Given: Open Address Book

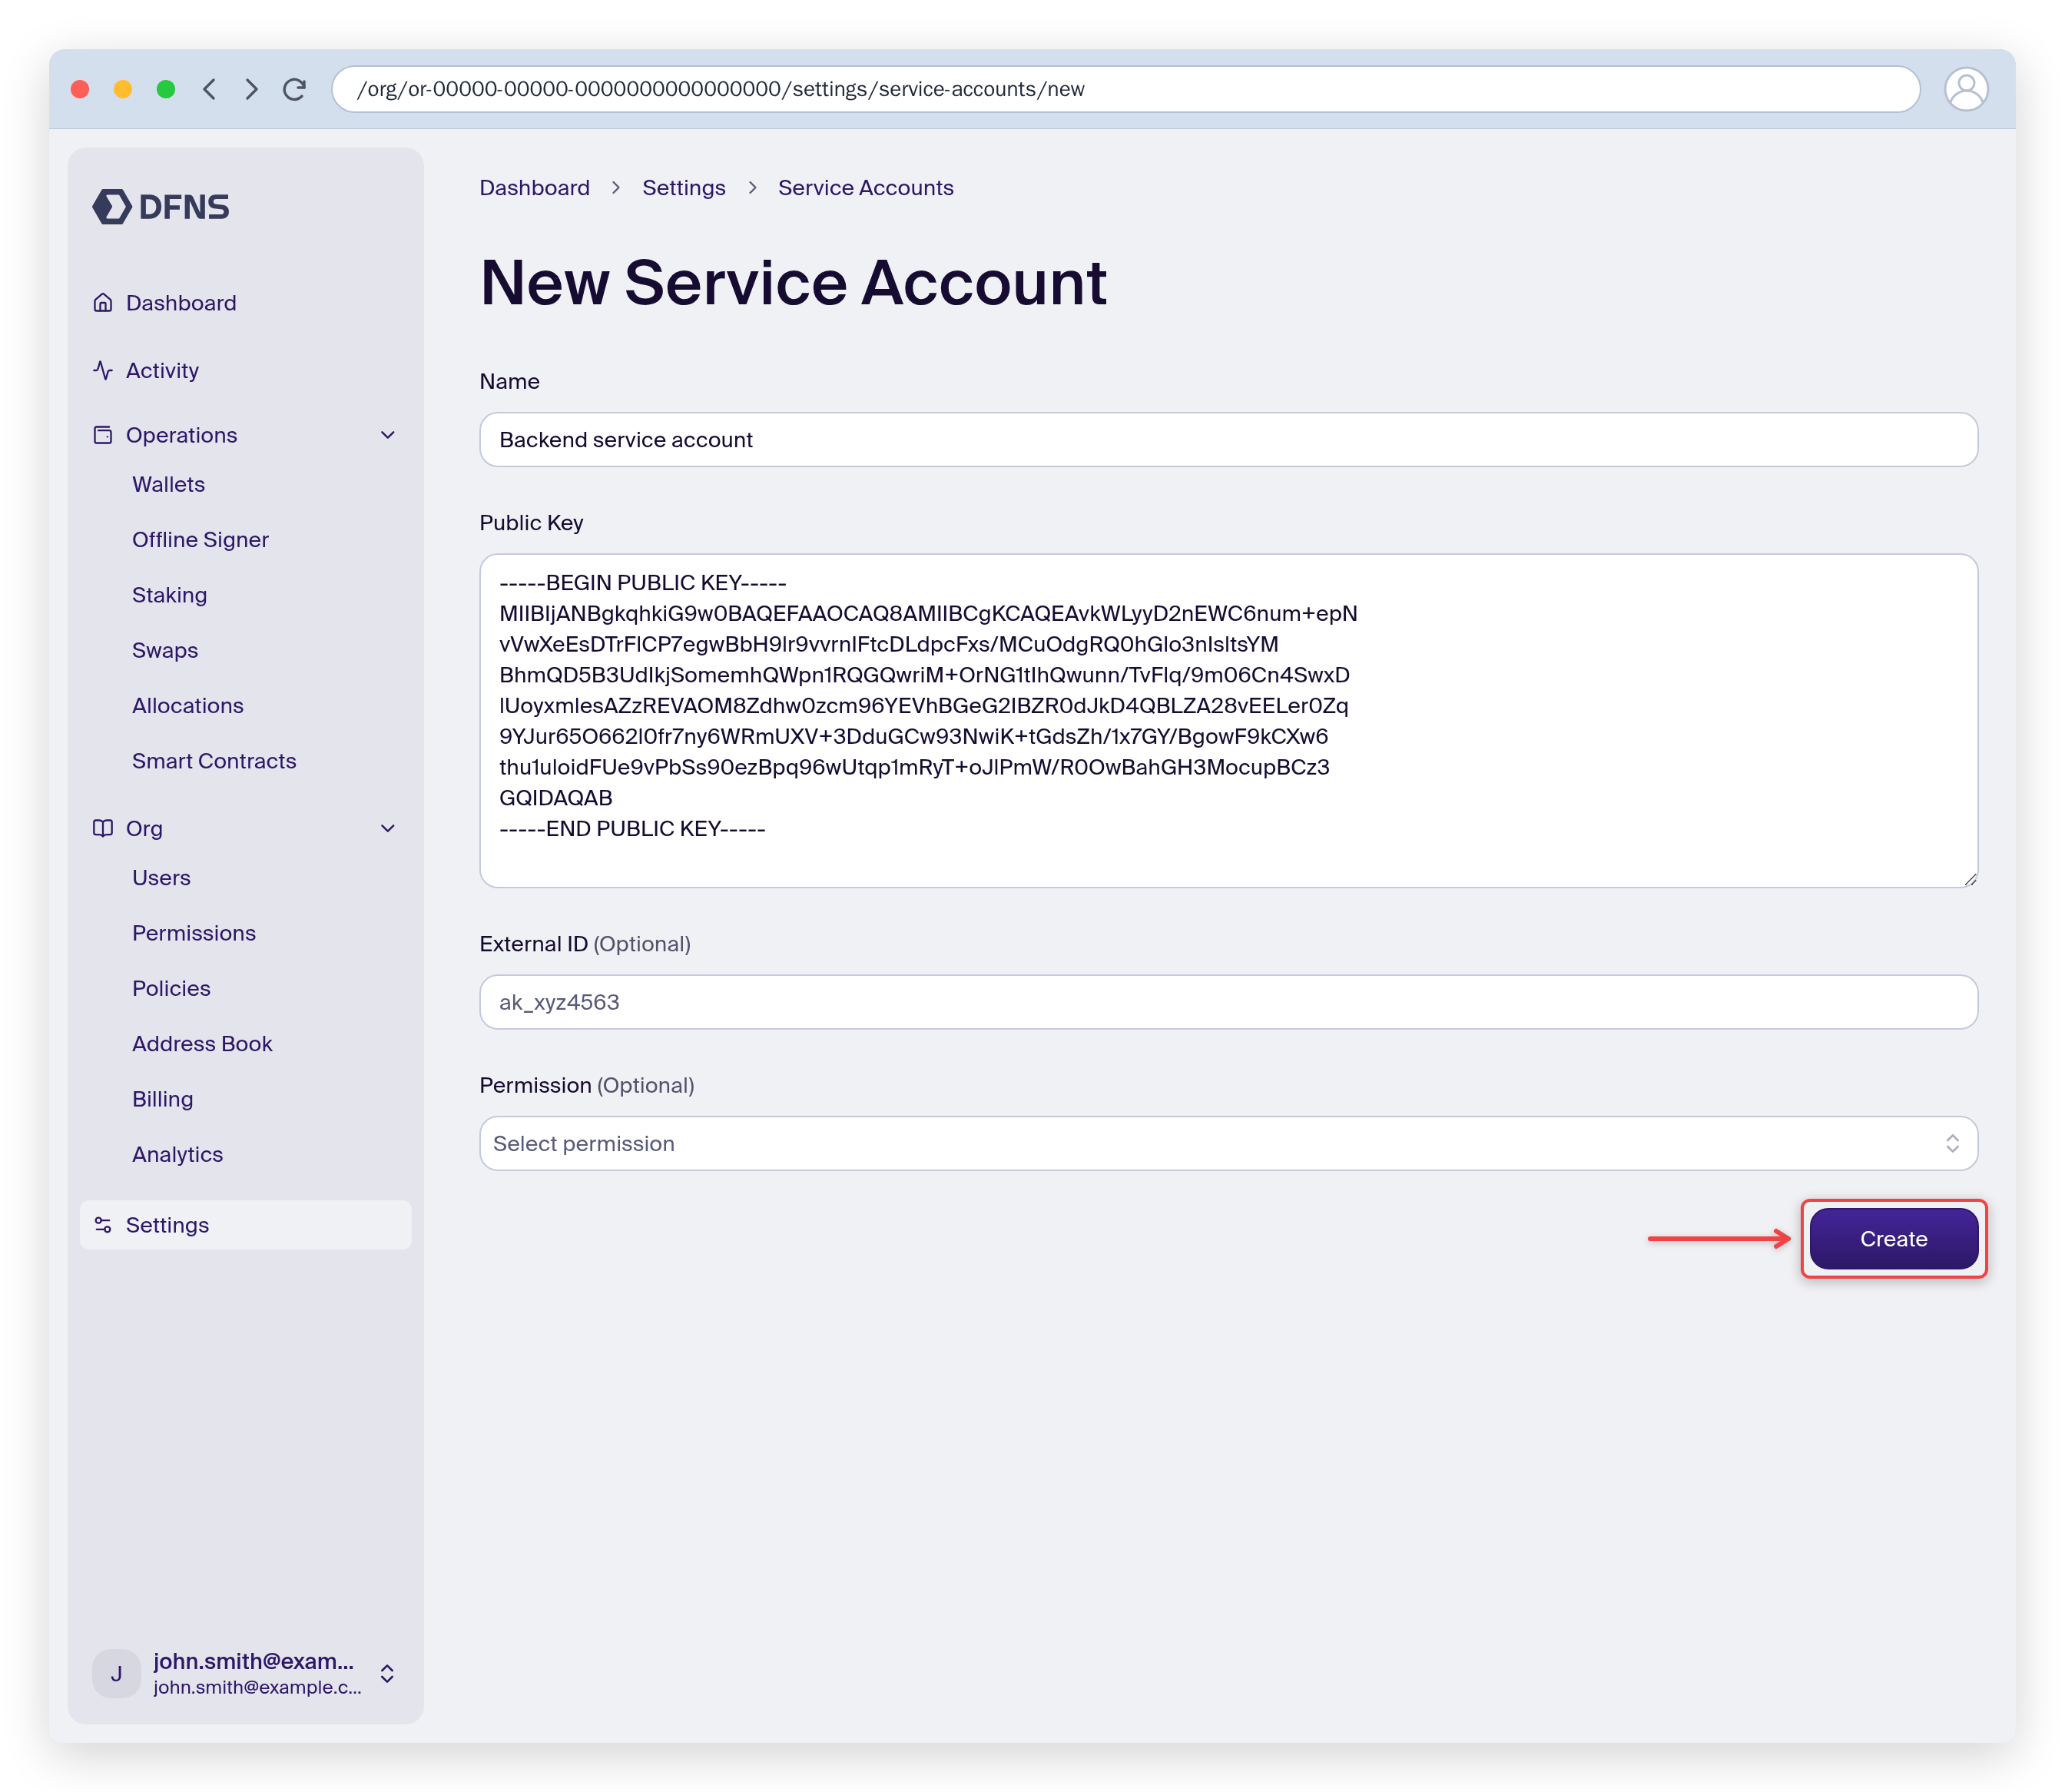Looking at the screenshot, I should click(202, 1043).
